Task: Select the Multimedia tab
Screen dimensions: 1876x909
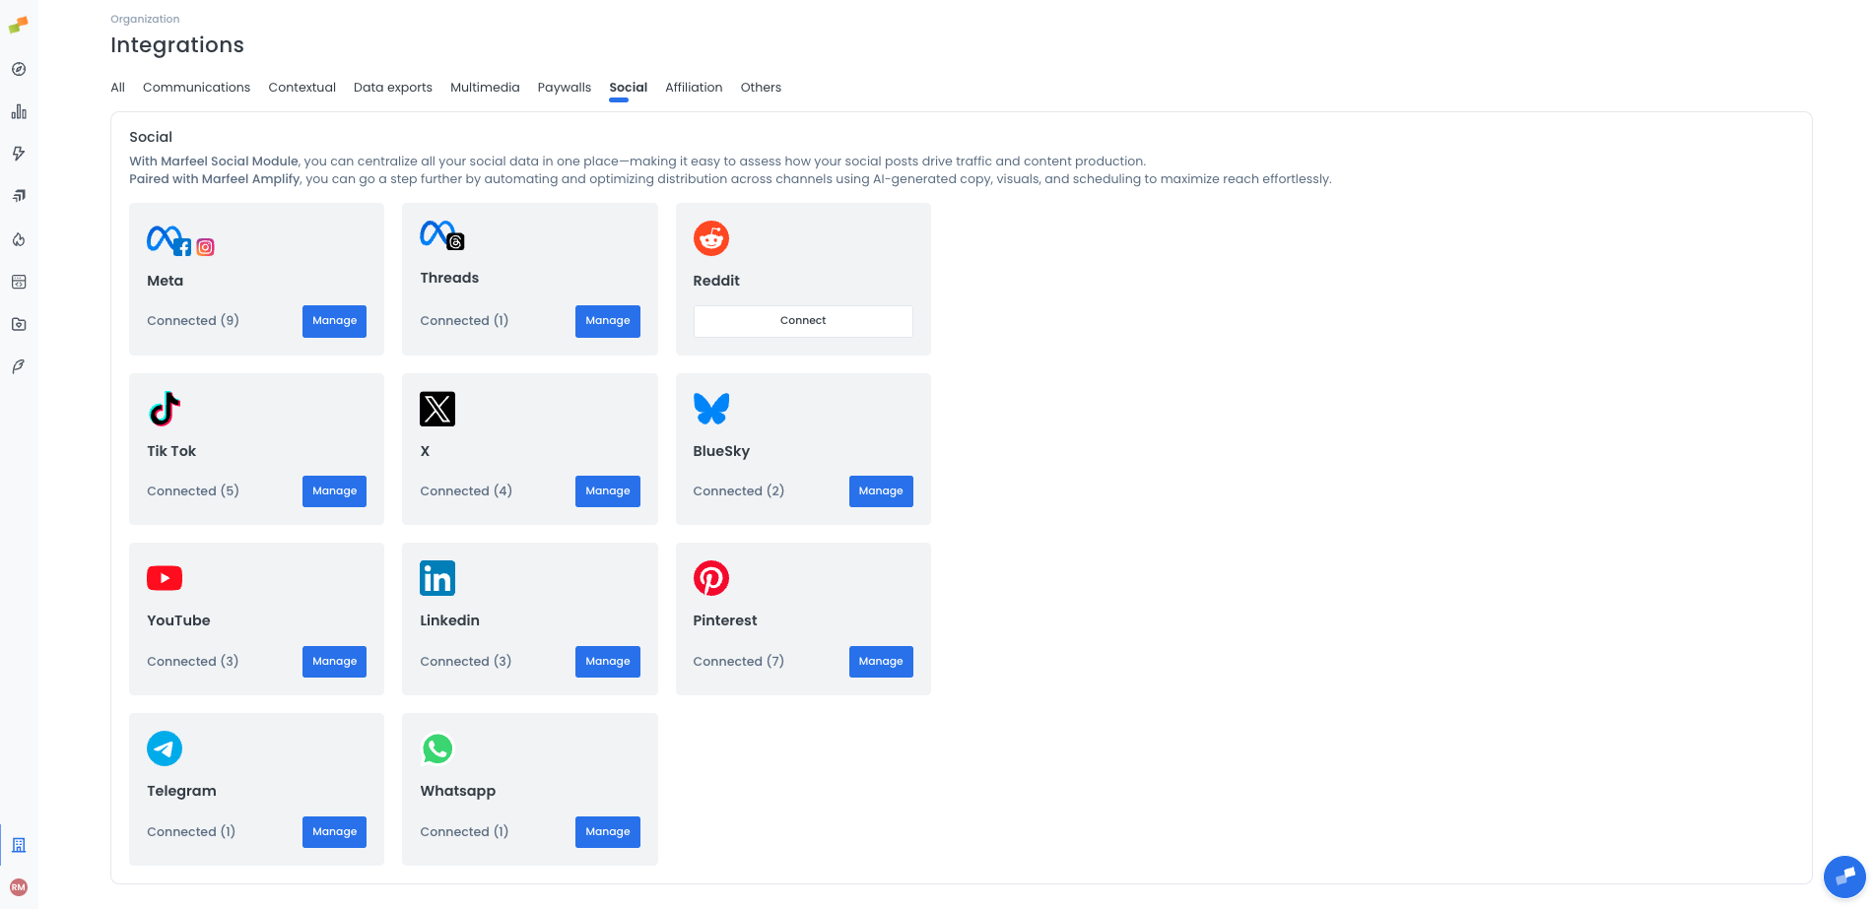Action: [485, 88]
